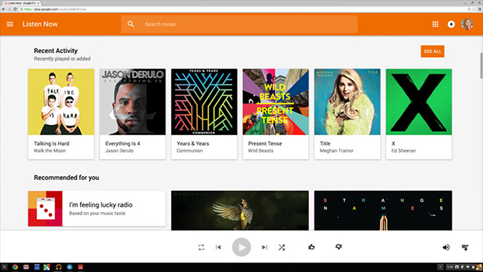
Task: Click the play button
Action: (x=241, y=247)
